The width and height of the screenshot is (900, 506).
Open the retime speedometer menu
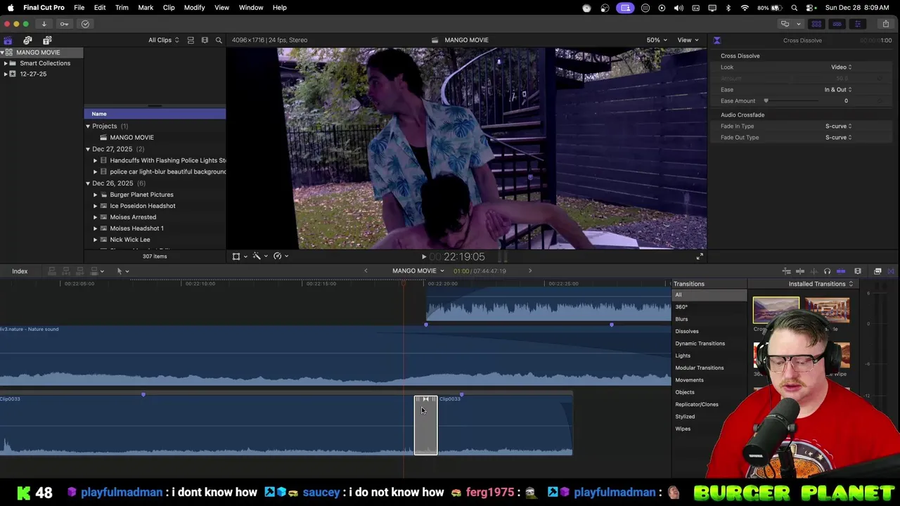[x=280, y=257]
